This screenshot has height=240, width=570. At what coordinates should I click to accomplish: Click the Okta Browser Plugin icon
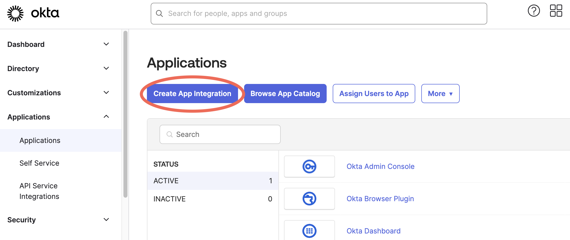[309, 199]
